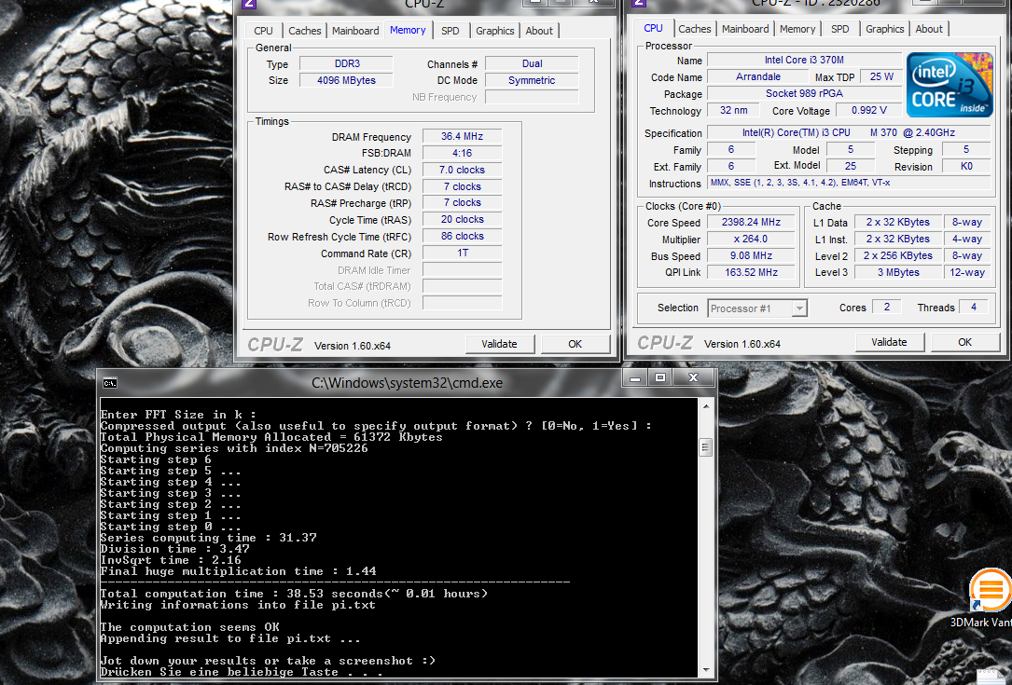
Task: Switch to CPU tab in left CPU-Z window
Action: coord(263,31)
